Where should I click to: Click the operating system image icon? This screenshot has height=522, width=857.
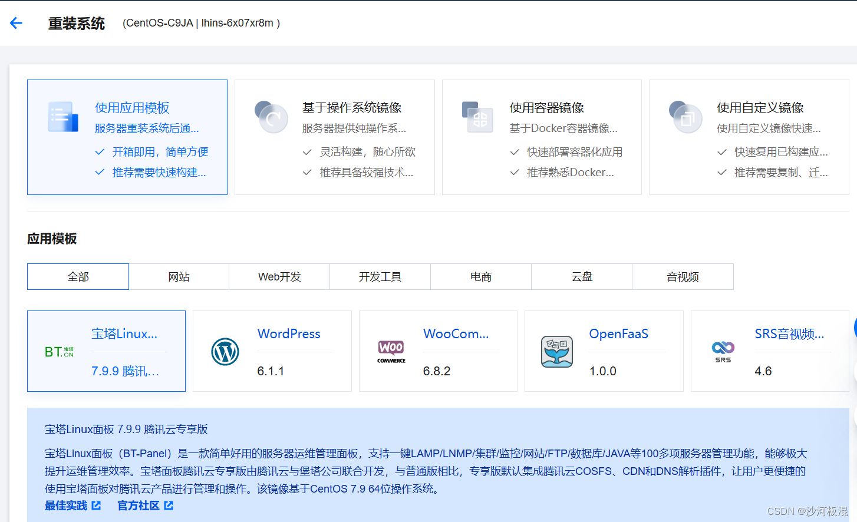[271, 117]
